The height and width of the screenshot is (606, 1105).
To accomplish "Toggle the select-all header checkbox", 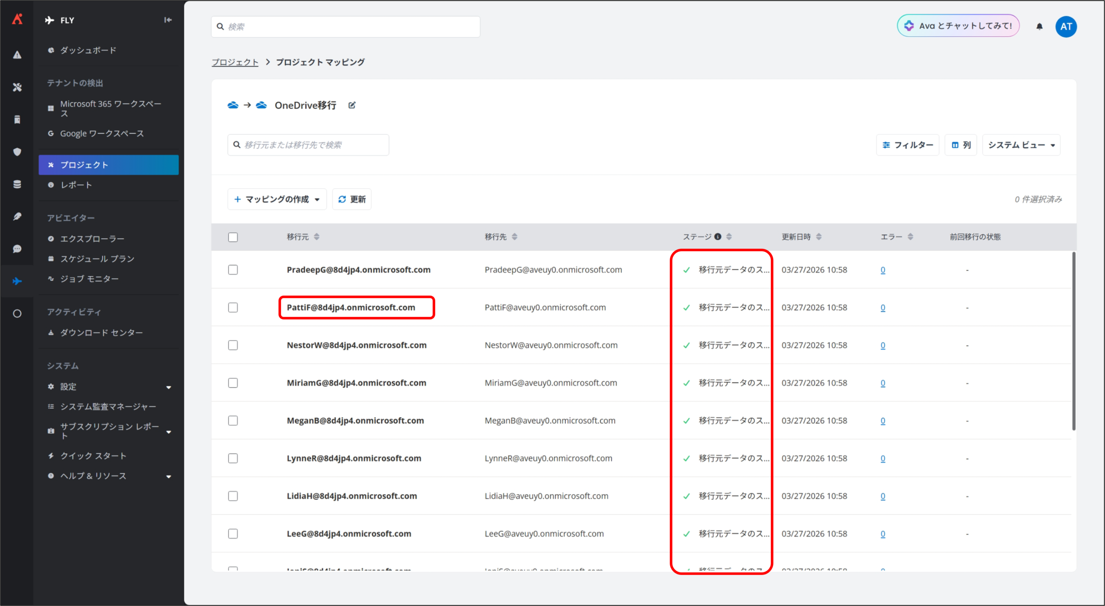I will pyautogui.click(x=233, y=237).
